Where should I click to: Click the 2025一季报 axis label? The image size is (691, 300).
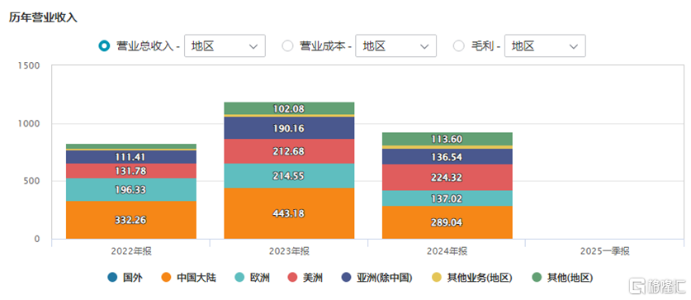605,251
